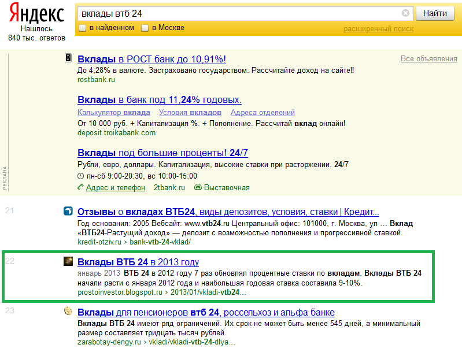The image size is (462, 352).
Task: Open the 'Адрес и телефон' link
Action: [116, 188]
